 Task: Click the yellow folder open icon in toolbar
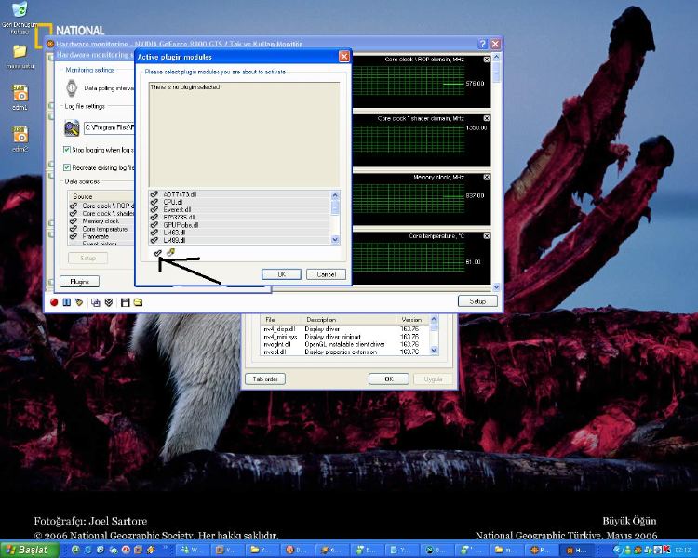(x=138, y=302)
